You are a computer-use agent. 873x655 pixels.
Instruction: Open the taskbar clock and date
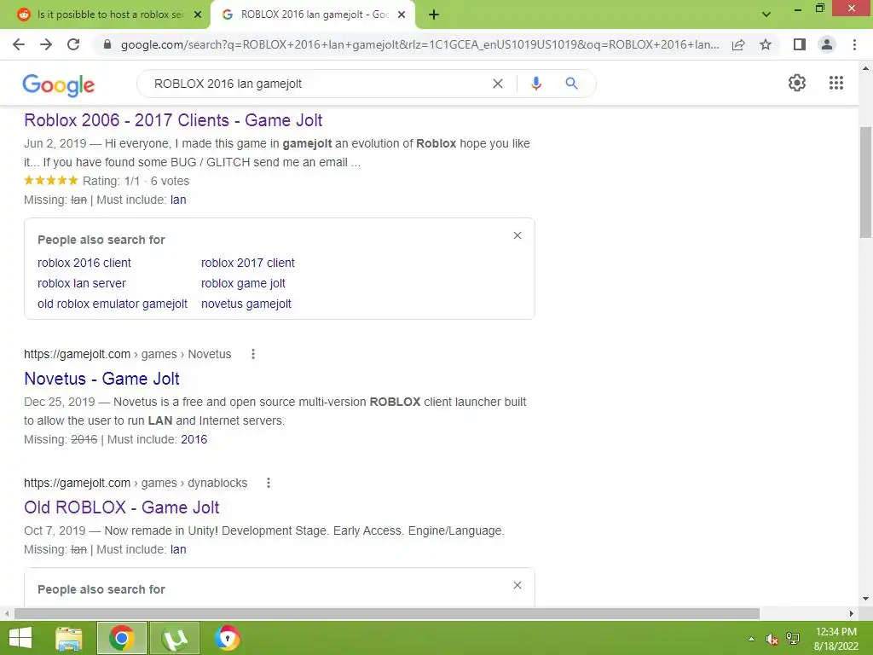click(836, 639)
